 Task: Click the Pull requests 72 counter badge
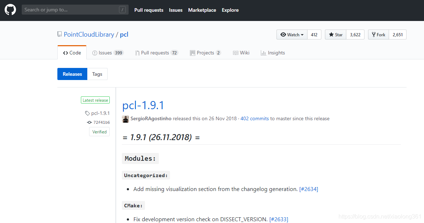click(x=175, y=53)
